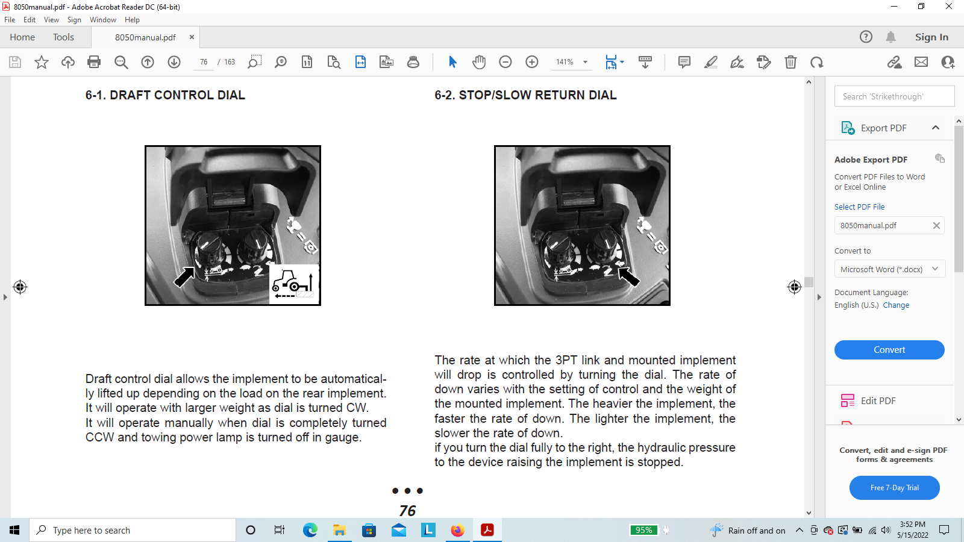Zoom out with minus icon
Viewport: 964px width, 542px height.
[x=505, y=62]
